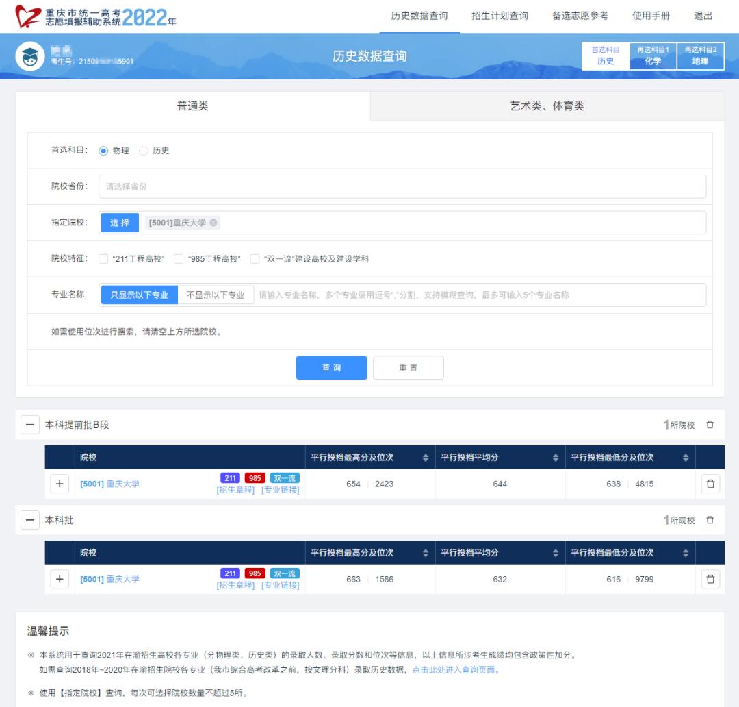Tick the "双一流"建设高校及建设学科 checkbox
This screenshot has height=707, width=739.
(x=255, y=259)
